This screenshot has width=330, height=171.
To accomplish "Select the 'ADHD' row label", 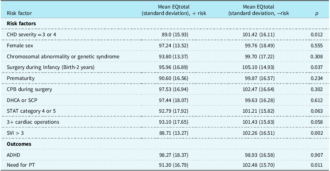I will (14, 155).
